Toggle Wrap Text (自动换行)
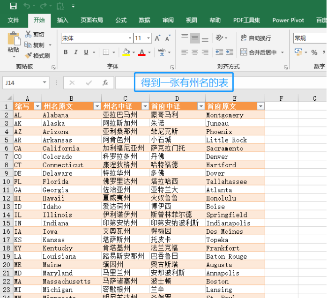Screen dimensions: 327x298 pos(255,38)
